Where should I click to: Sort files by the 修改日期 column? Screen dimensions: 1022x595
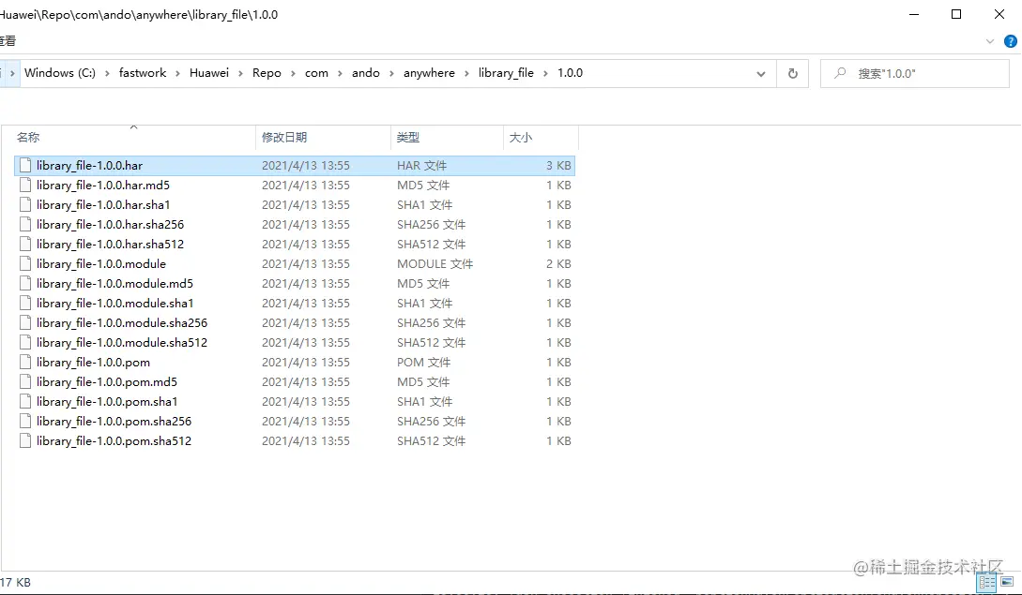[323, 138]
